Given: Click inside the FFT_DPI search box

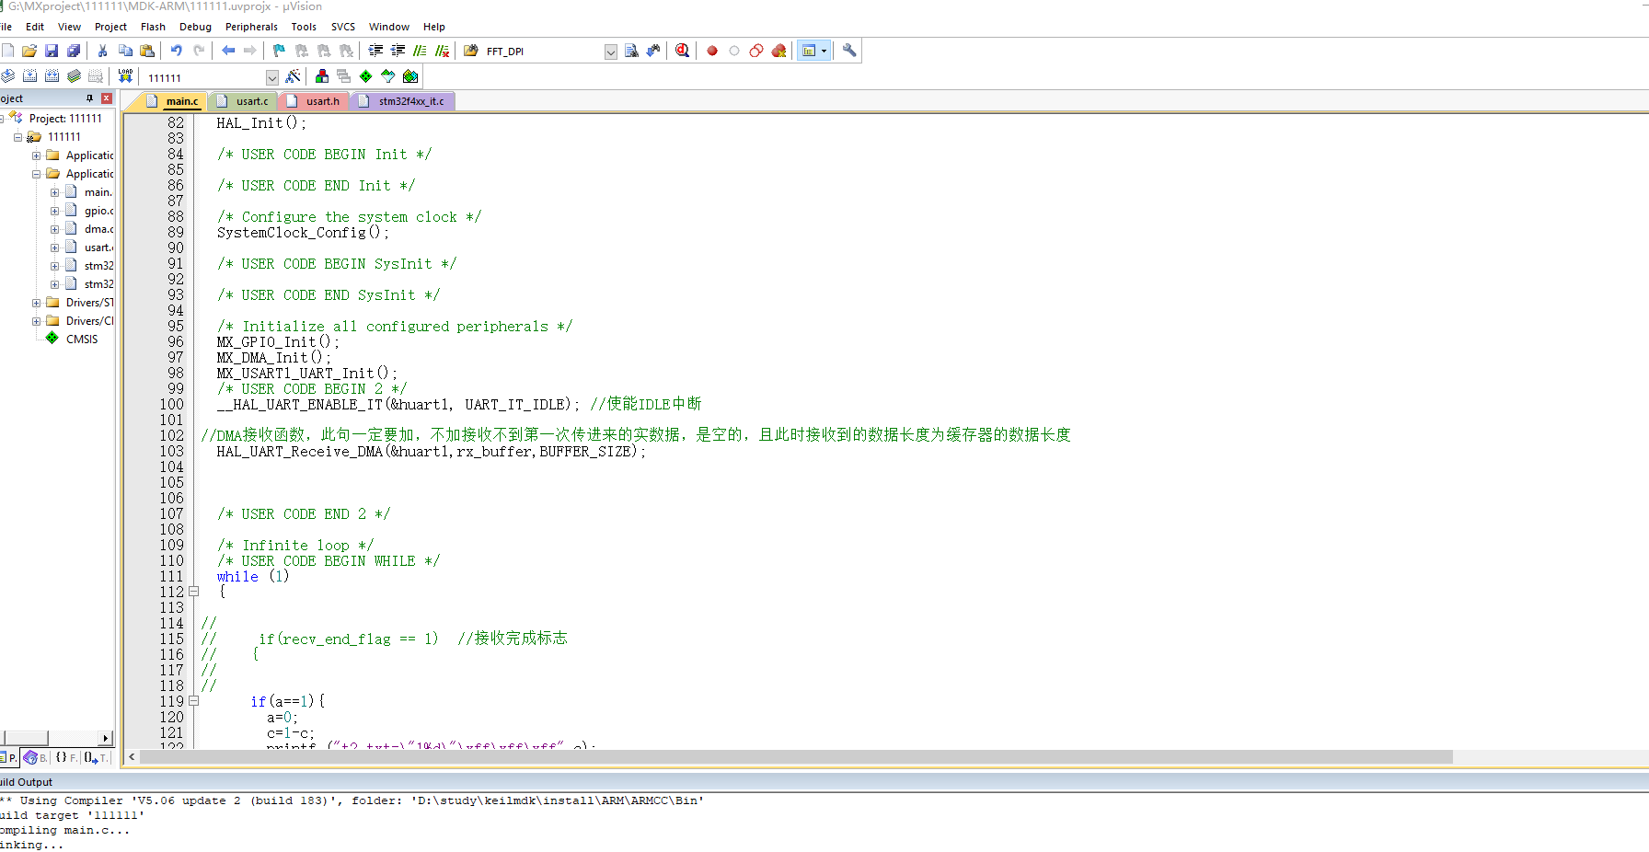Looking at the screenshot, I should pos(534,51).
